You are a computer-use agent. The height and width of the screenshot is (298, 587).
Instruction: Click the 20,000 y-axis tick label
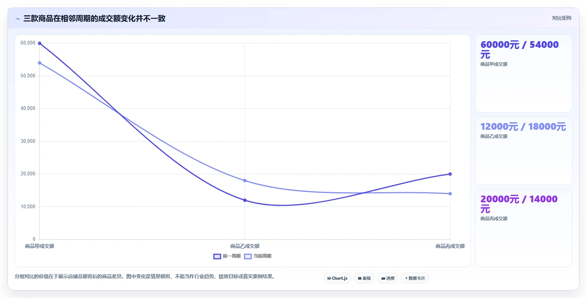28,174
